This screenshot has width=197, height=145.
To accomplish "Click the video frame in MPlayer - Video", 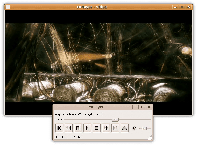I will pyautogui.click(x=98, y=62).
